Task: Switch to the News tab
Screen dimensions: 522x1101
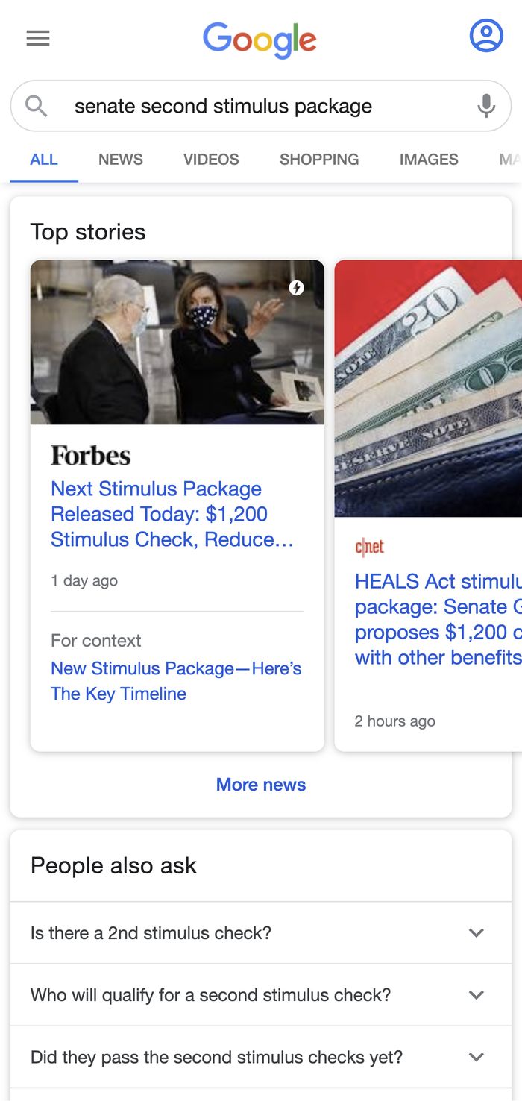Action: pyautogui.click(x=121, y=160)
